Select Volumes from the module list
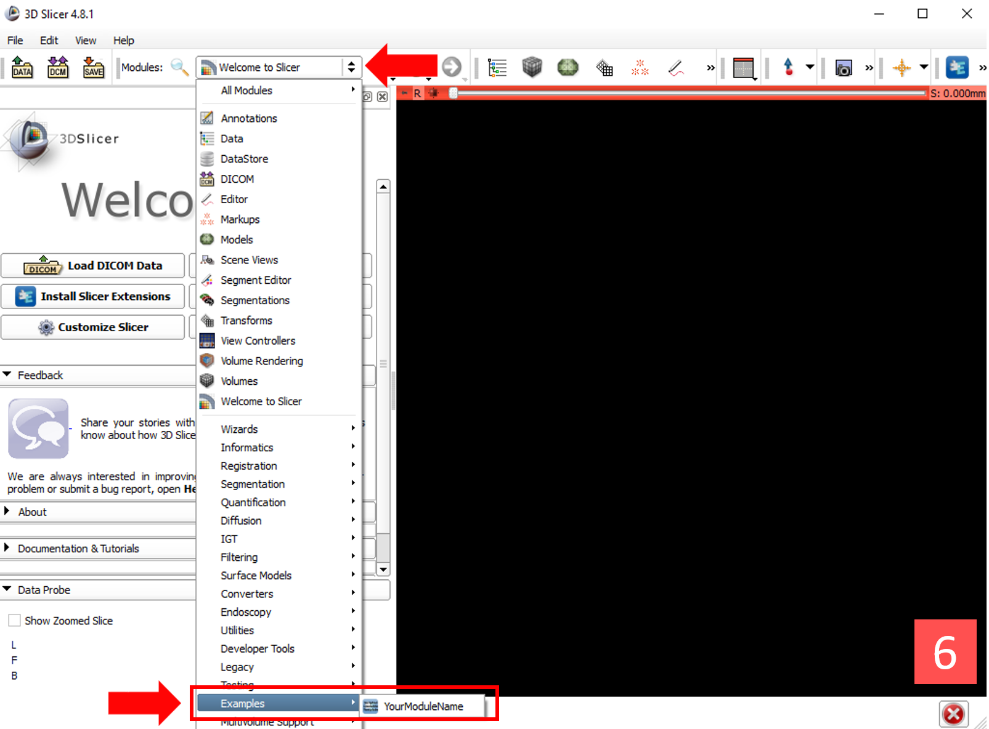Screen dimensions: 989x729 point(279,381)
